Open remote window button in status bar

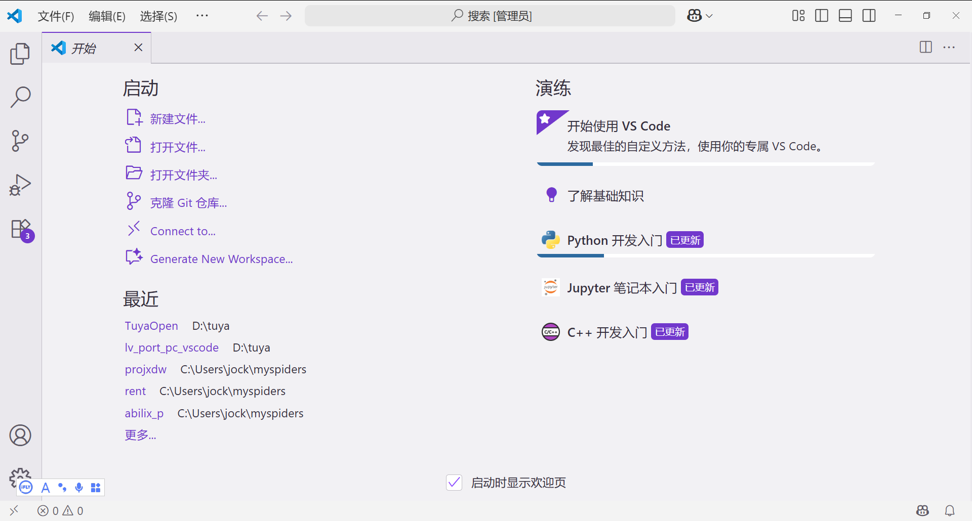14,511
